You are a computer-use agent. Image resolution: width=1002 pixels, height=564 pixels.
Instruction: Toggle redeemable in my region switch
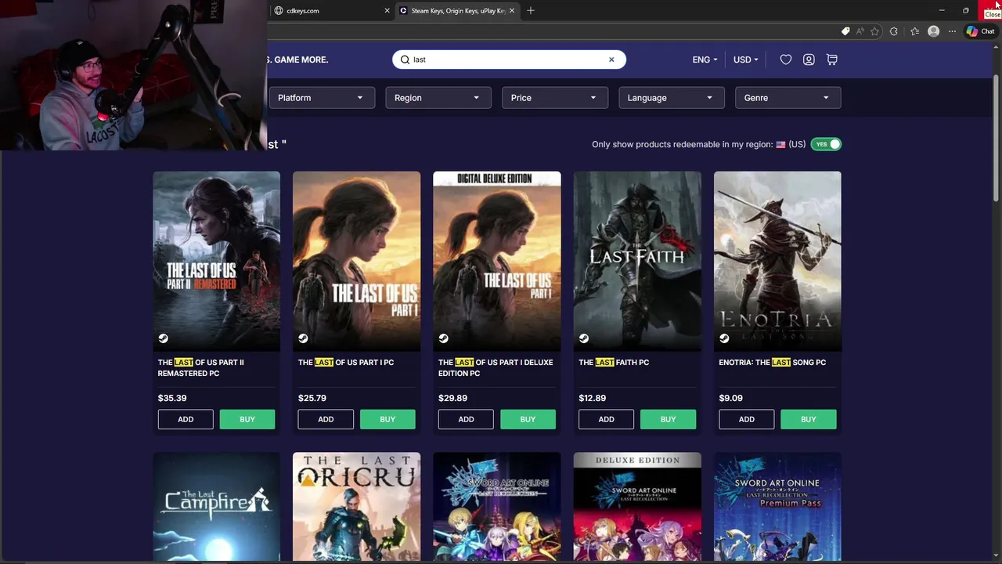click(x=826, y=144)
